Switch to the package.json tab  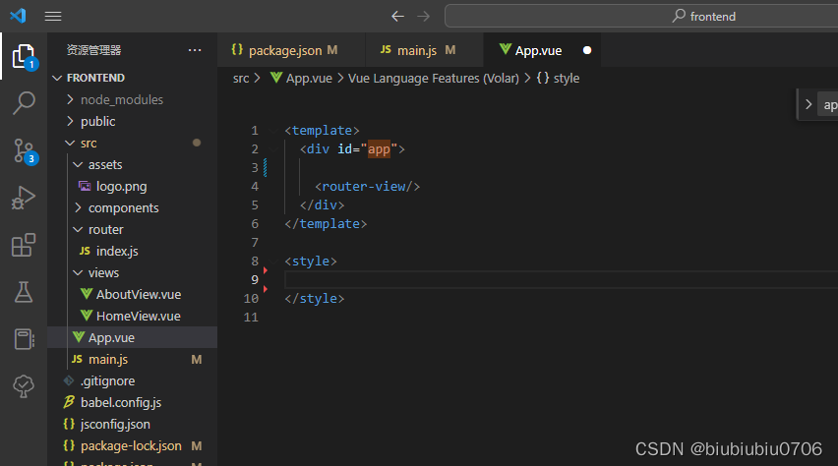pos(284,49)
